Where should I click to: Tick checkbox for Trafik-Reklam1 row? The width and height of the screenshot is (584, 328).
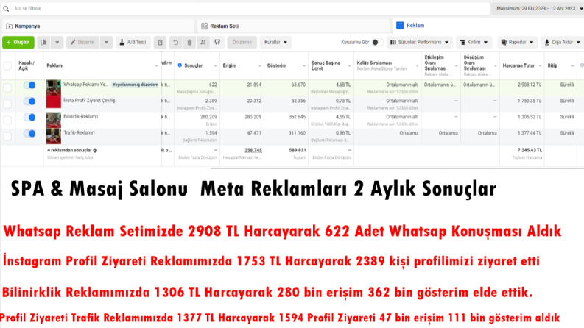click(7, 136)
